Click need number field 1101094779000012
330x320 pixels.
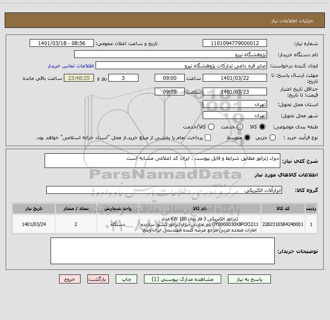(235, 43)
